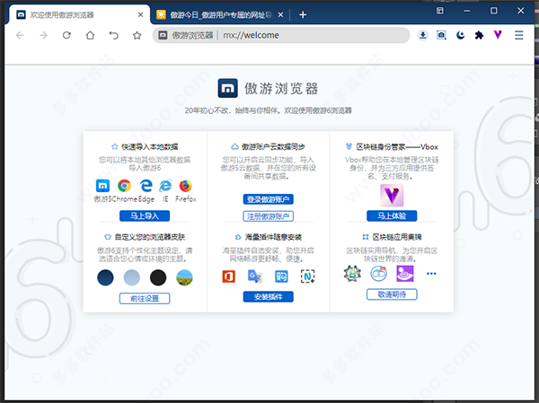Click the site info icon in address bar
Viewport: 539px width, 403px height.
pyautogui.click(x=163, y=35)
